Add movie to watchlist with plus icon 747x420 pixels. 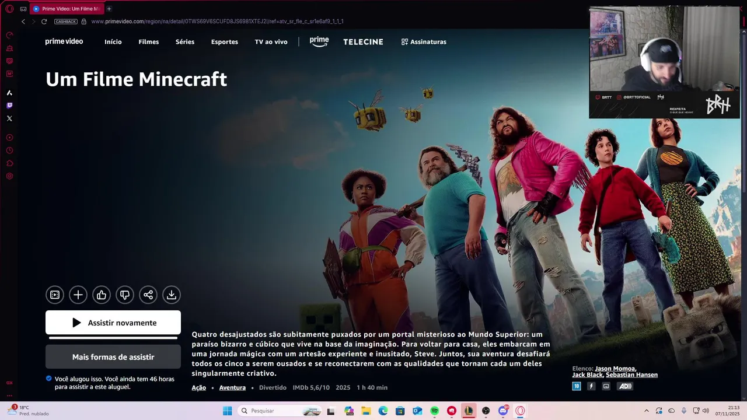point(78,295)
